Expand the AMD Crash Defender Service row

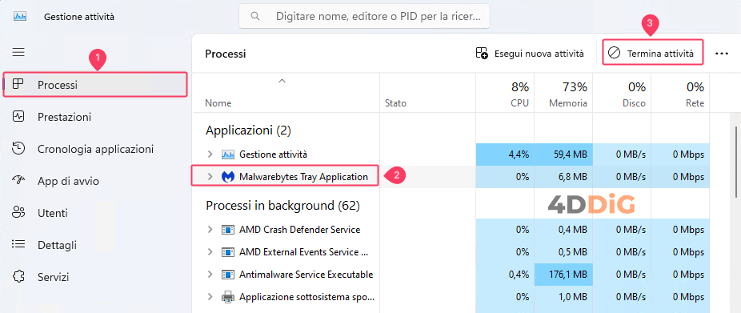click(210, 230)
